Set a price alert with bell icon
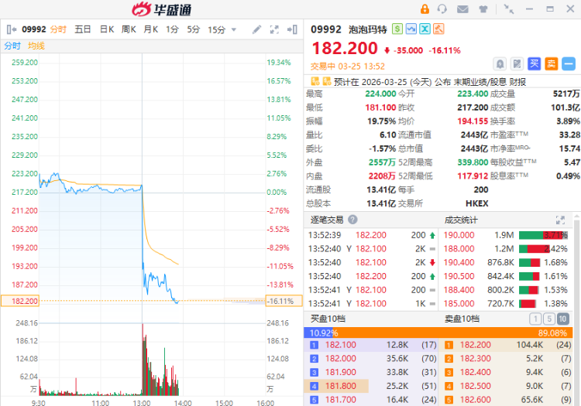Screen dimensions: 581x406 click(500, 64)
